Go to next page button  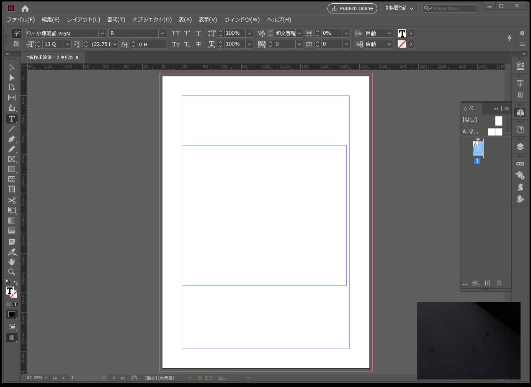coord(113,378)
